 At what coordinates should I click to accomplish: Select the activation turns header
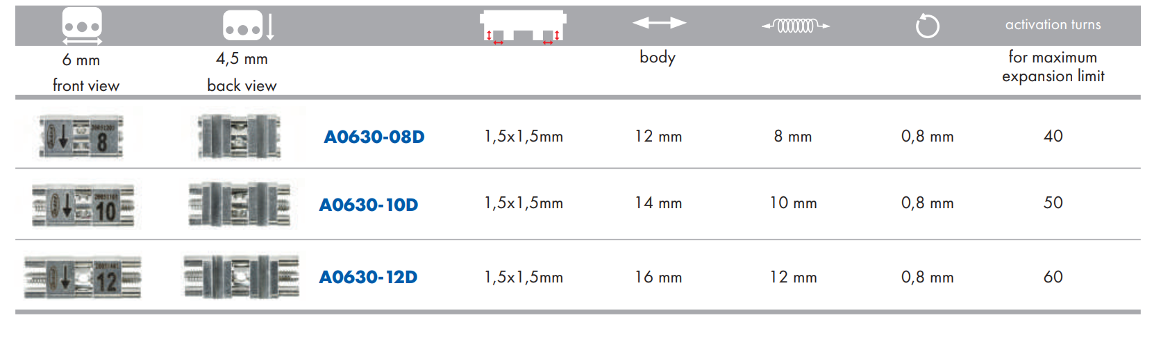pos(1053,24)
